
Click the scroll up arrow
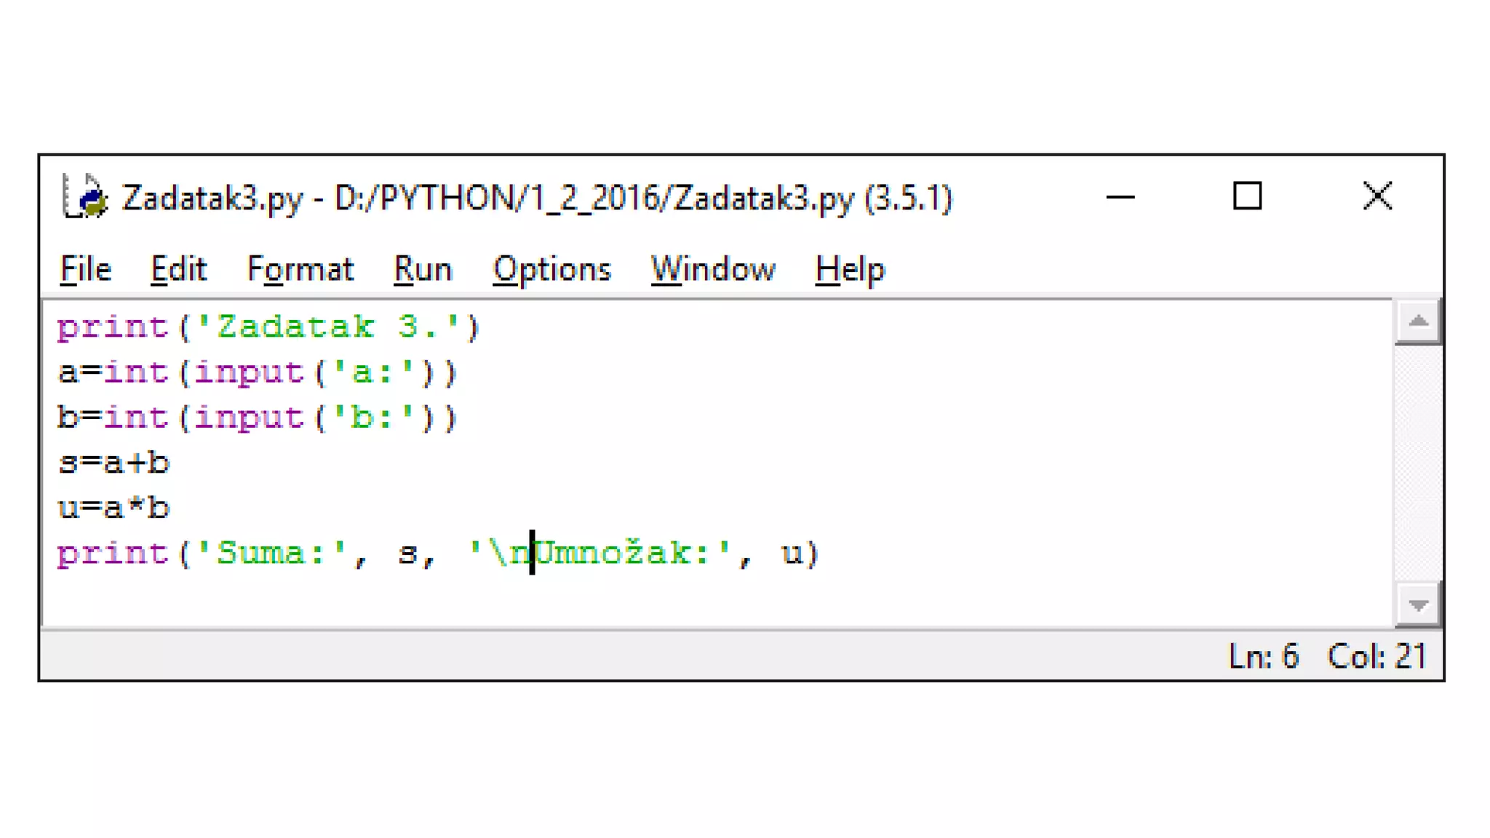pos(1417,322)
